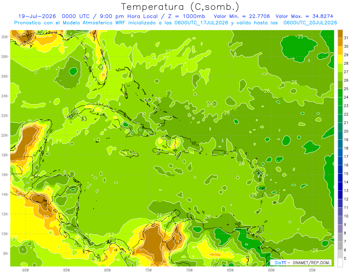
Task: Click the 20N latitude axis label
Action: [x=4, y=135]
